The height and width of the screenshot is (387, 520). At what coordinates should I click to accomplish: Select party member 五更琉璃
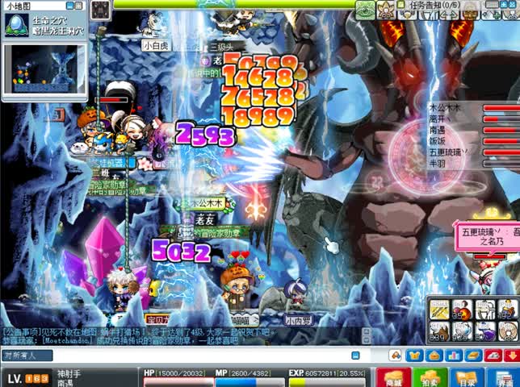coord(448,152)
